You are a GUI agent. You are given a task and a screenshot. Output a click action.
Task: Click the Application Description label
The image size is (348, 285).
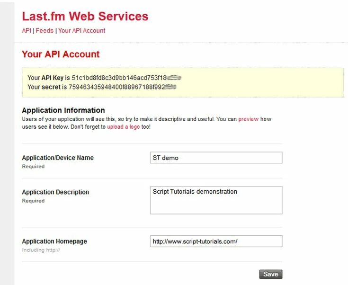(55, 192)
